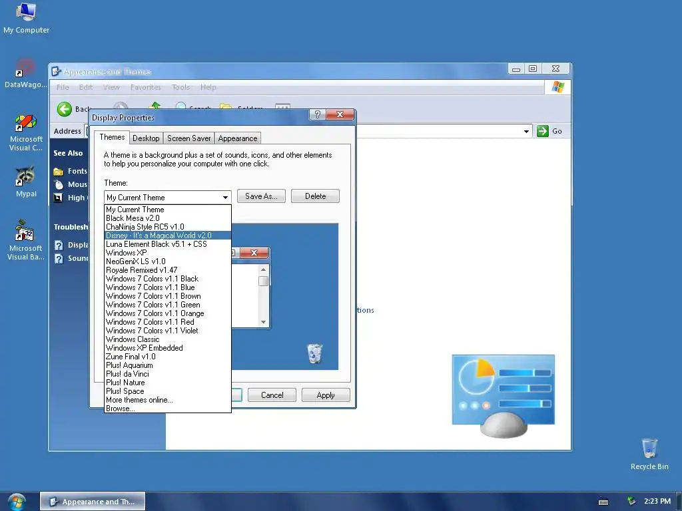
Task: Open the File menu in Explorer window
Action: click(63, 87)
